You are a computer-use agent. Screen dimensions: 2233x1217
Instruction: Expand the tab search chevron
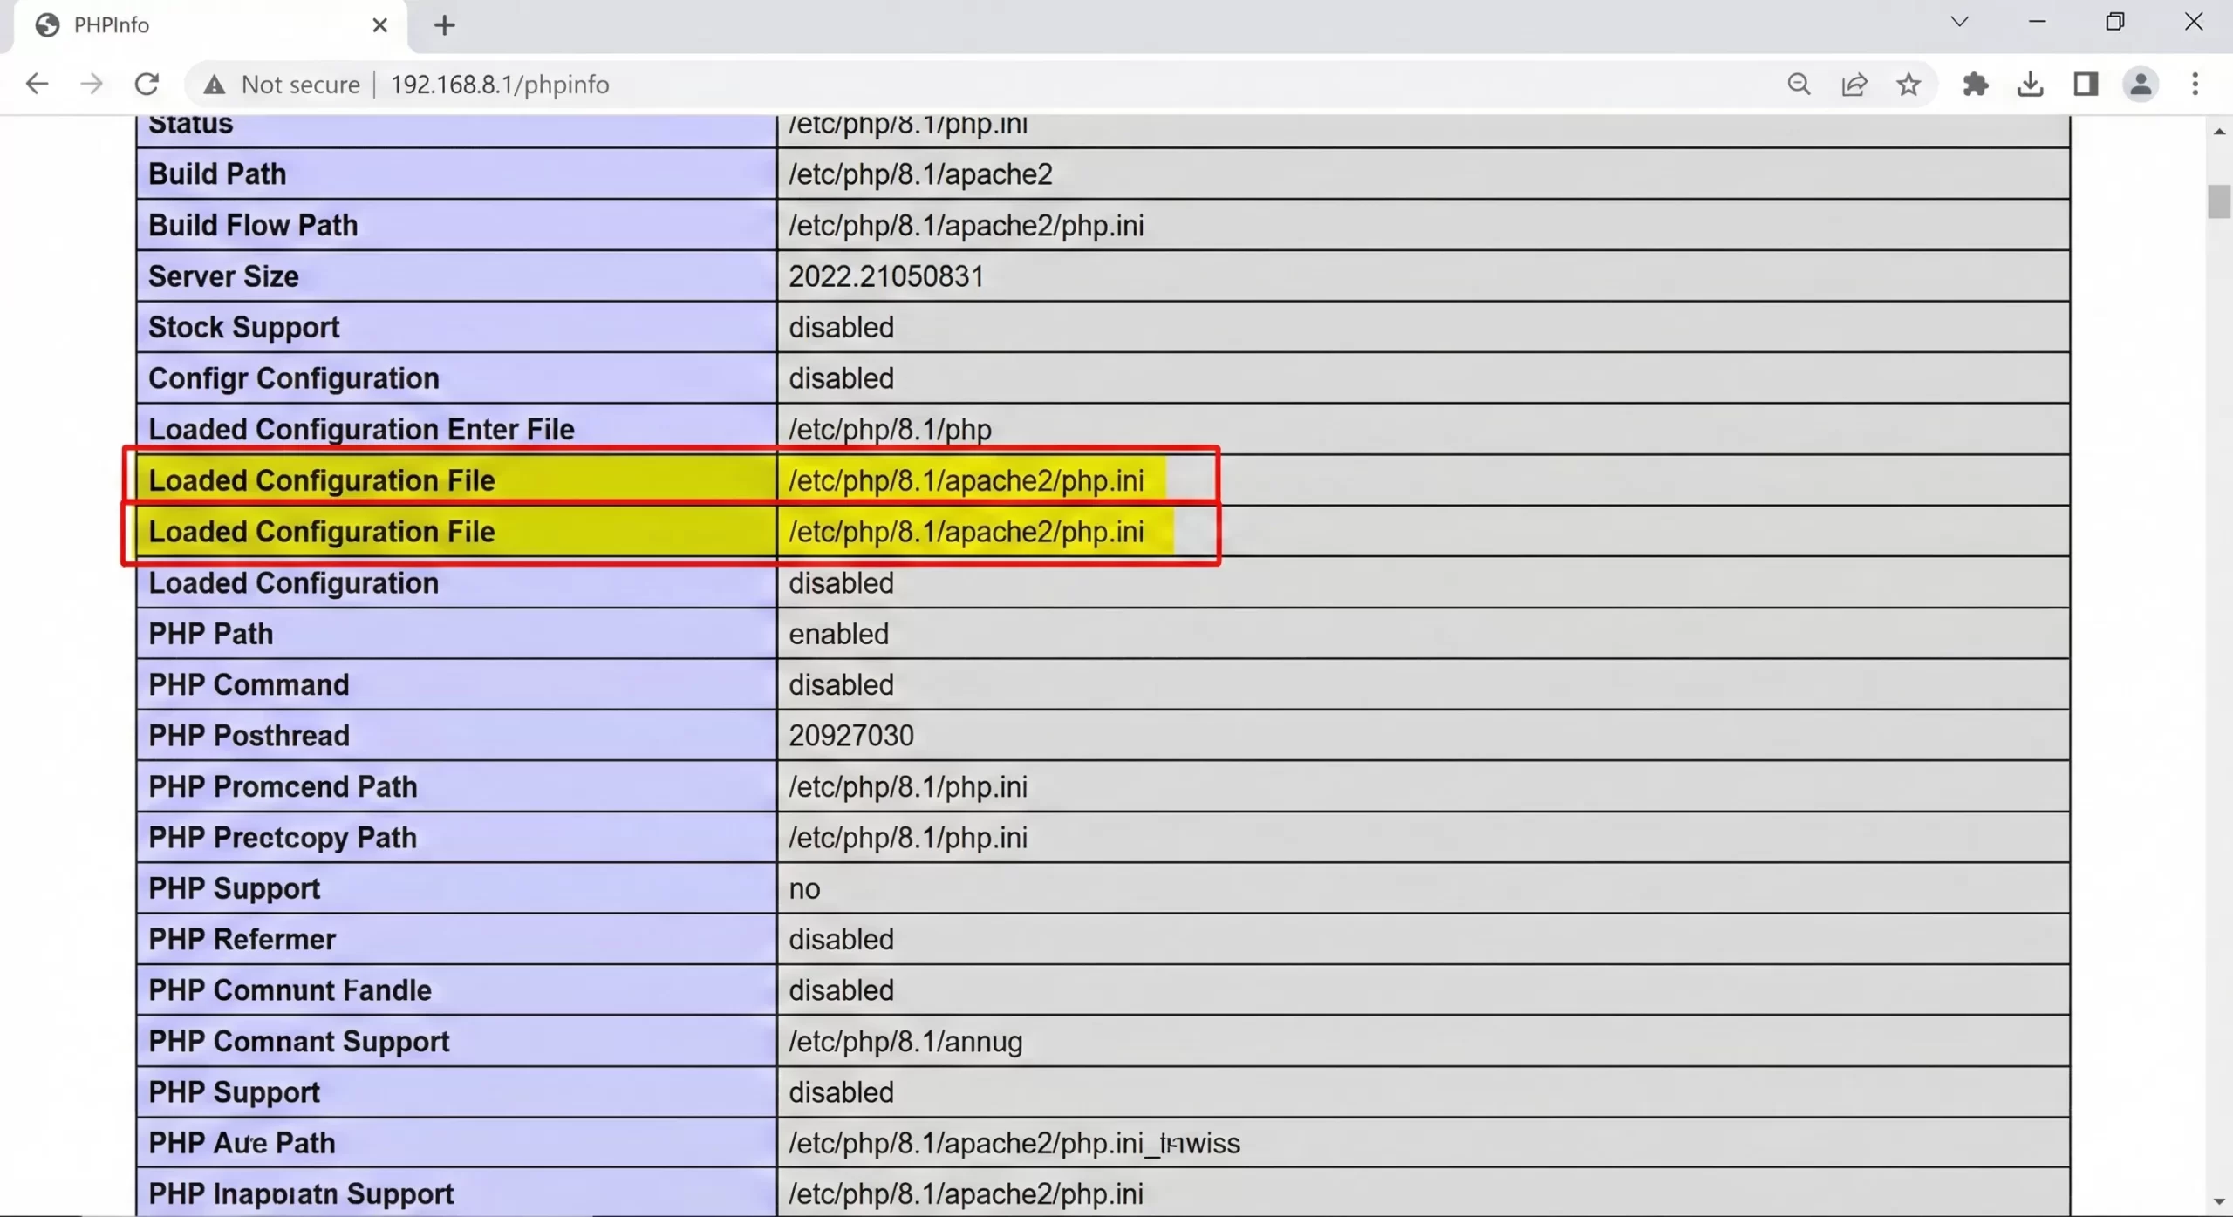coord(1959,22)
